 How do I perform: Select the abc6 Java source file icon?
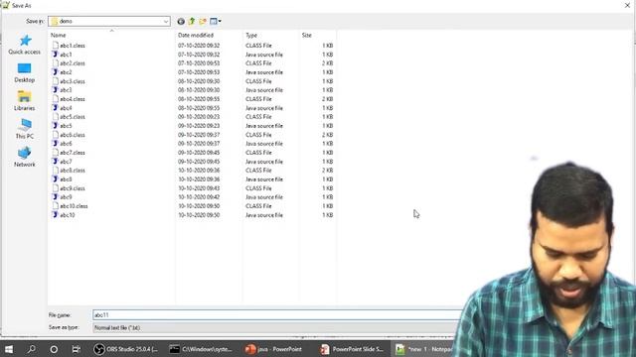click(56, 143)
